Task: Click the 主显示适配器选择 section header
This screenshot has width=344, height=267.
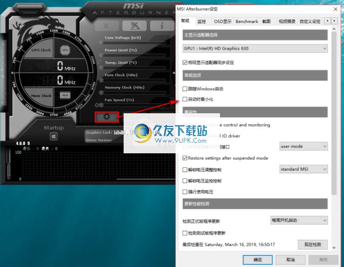Action: 255,35
